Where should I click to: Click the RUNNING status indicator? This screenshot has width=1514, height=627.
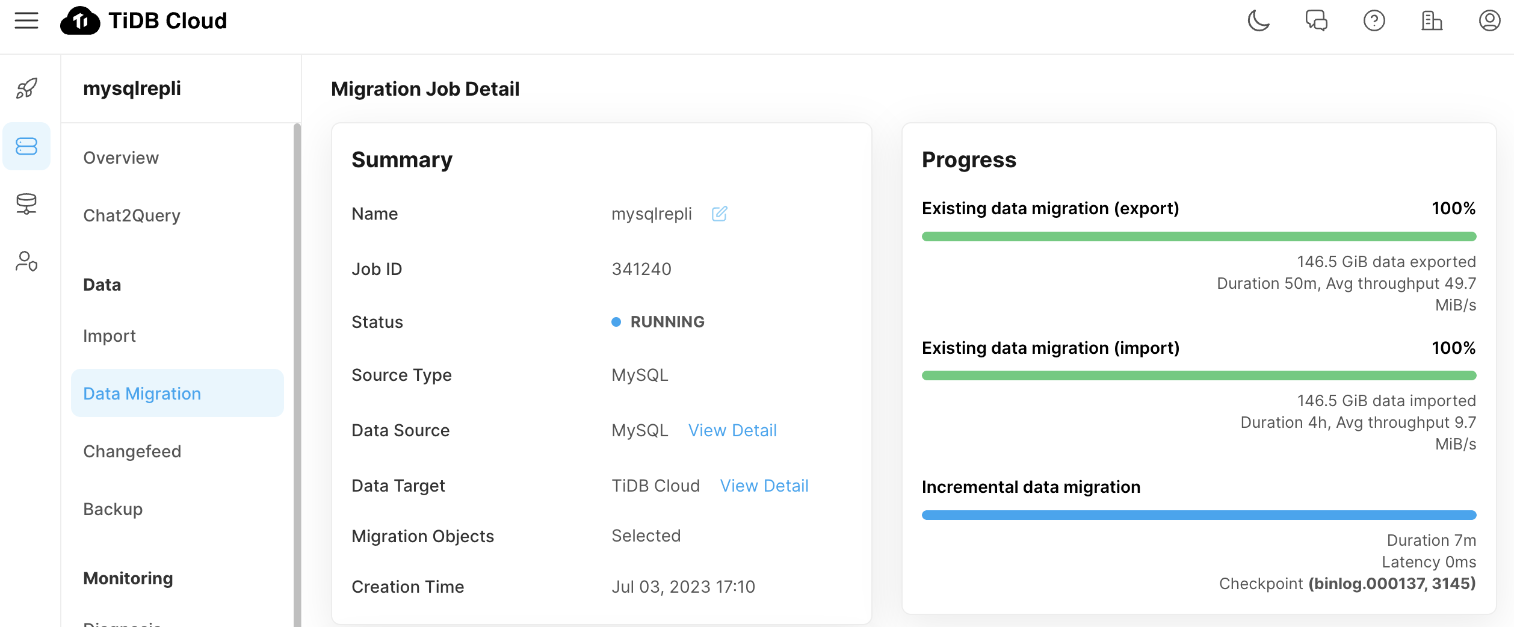(x=658, y=322)
